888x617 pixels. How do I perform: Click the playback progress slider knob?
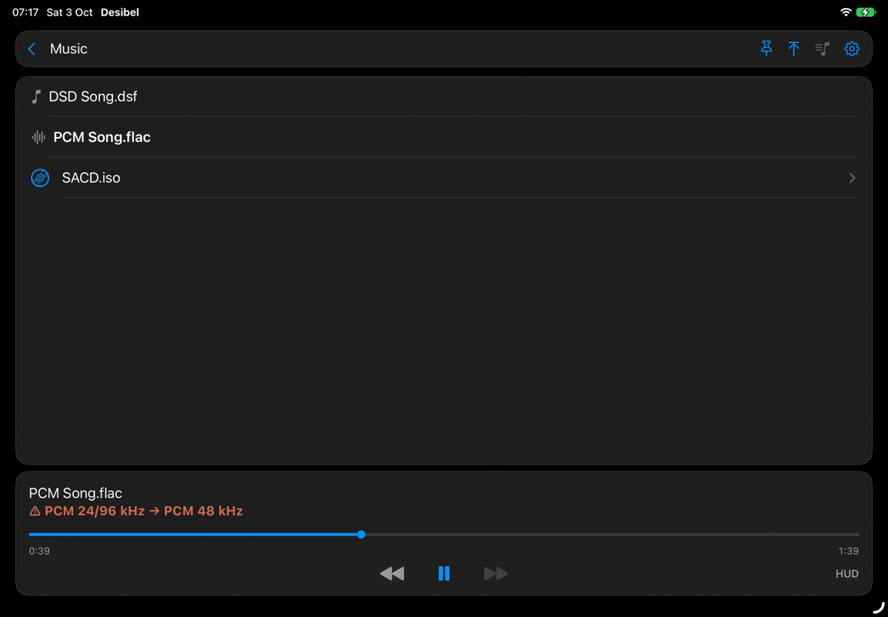tap(361, 534)
